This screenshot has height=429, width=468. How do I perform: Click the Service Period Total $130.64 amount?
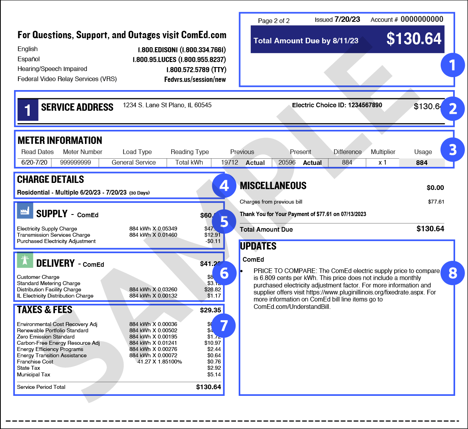point(208,387)
